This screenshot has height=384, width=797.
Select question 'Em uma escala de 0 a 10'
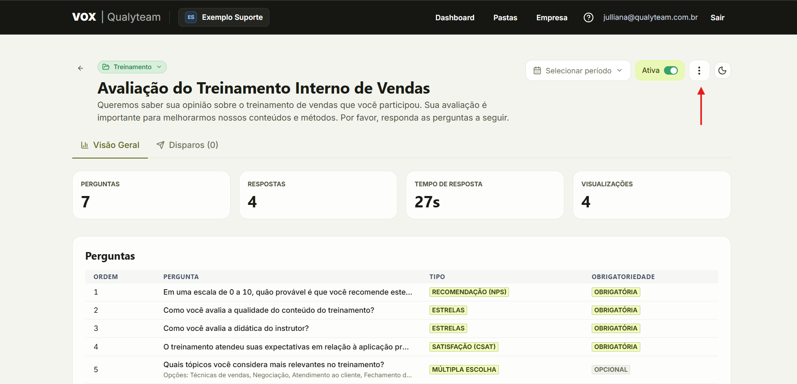tap(288, 292)
